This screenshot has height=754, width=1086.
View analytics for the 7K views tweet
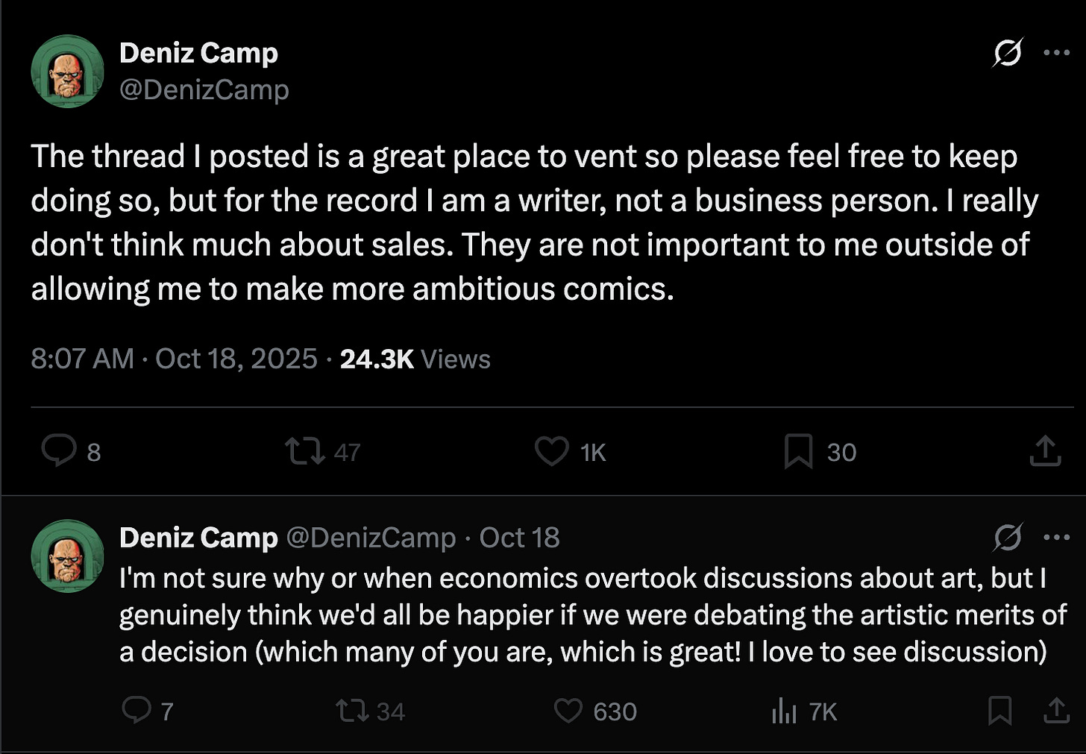785,711
